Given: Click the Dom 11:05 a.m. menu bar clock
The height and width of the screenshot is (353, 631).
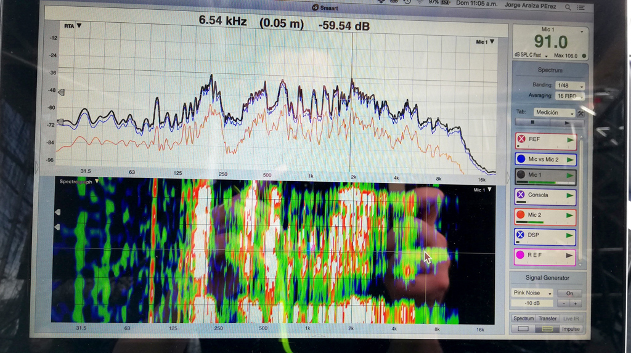Looking at the screenshot, I should coord(476,3).
